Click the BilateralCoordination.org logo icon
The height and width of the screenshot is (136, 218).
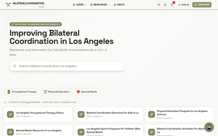click(8, 4)
